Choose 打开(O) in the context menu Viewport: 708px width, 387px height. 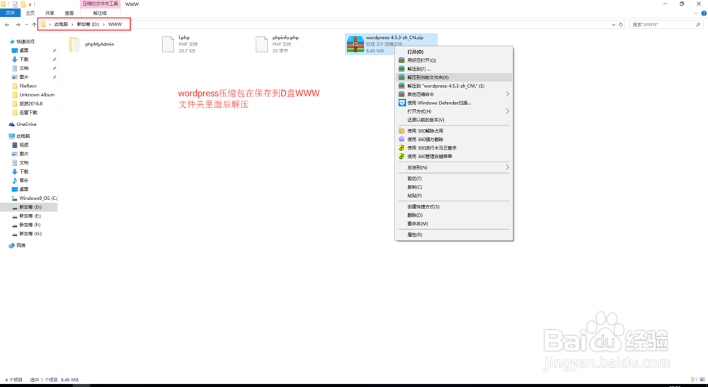pos(454,52)
